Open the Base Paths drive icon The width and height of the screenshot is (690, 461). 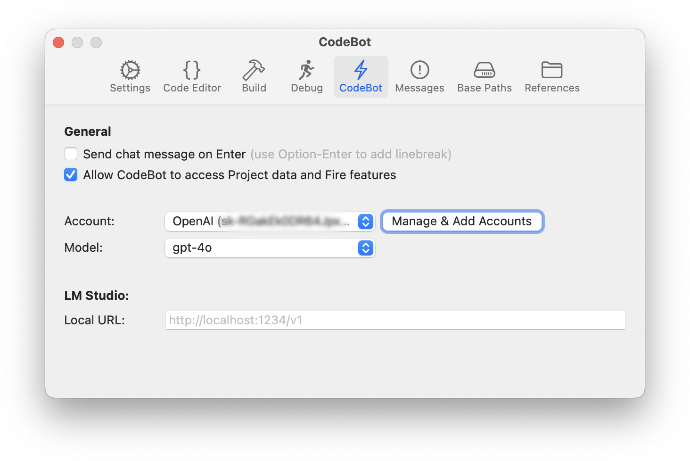tap(485, 70)
